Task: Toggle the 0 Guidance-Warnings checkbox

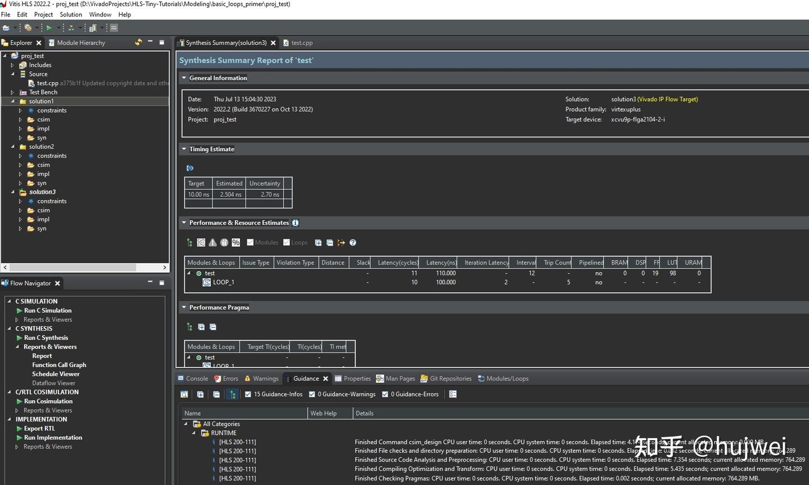Action: pos(312,395)
